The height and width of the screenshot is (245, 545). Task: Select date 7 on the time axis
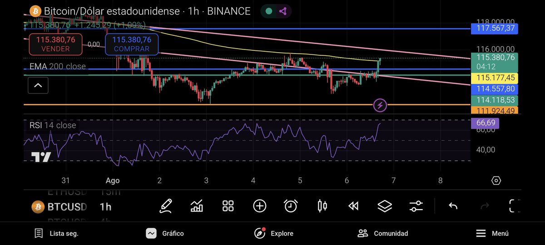[393, 180]
